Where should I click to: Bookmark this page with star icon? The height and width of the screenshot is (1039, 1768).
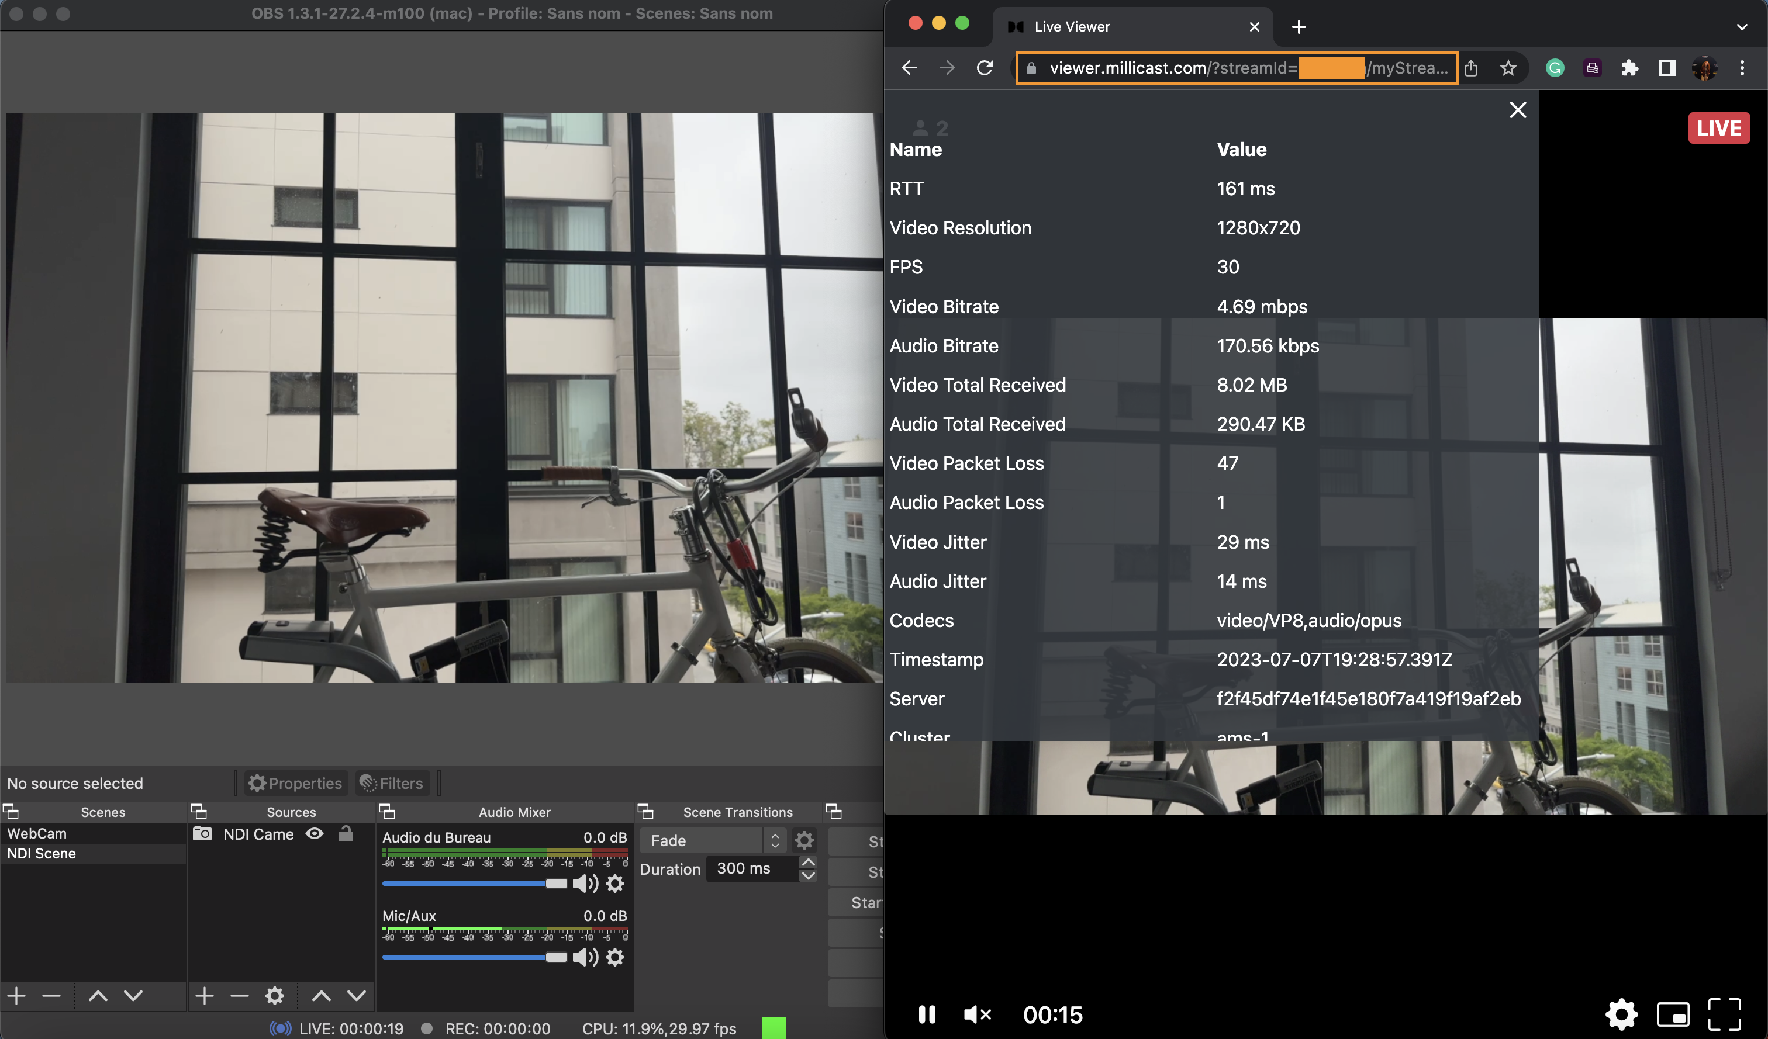tap(1508, 68)
